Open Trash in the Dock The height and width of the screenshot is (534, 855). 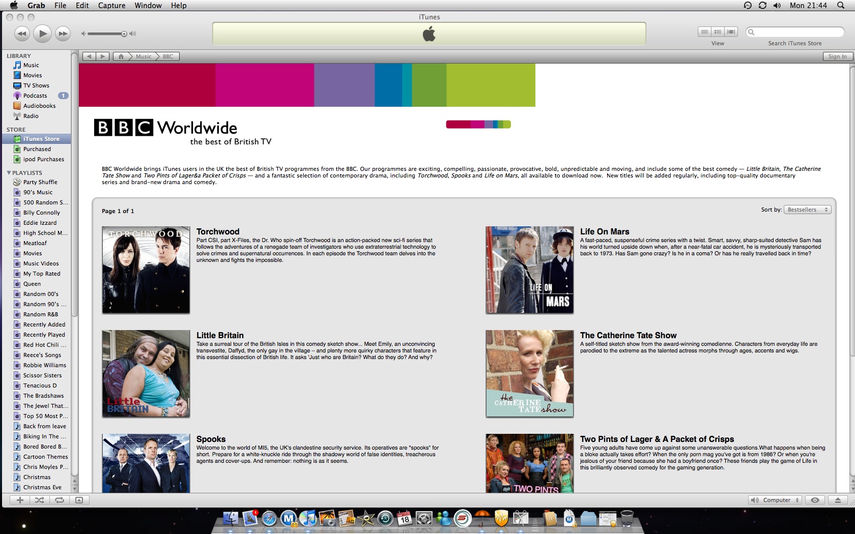(x=627, y=518)
